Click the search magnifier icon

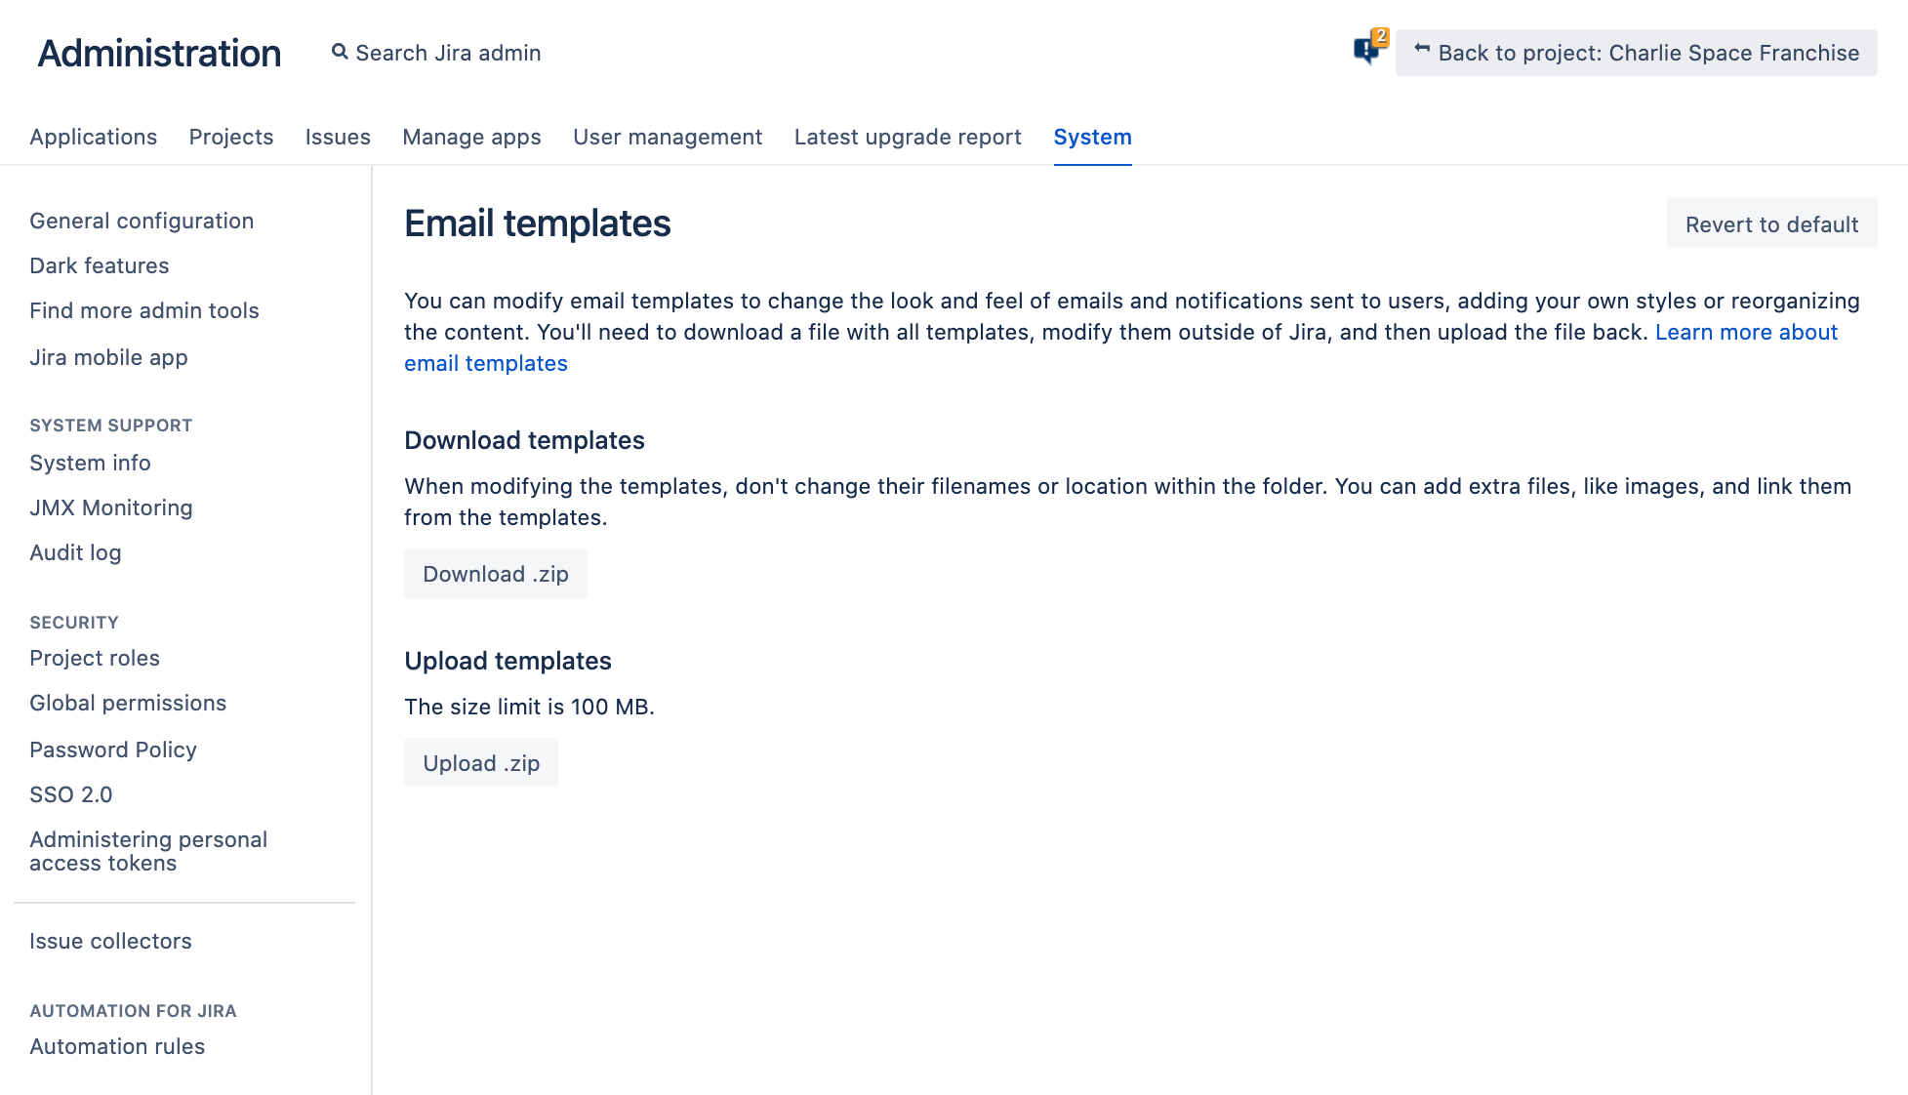pyautogui.click(x=340, y=52)
